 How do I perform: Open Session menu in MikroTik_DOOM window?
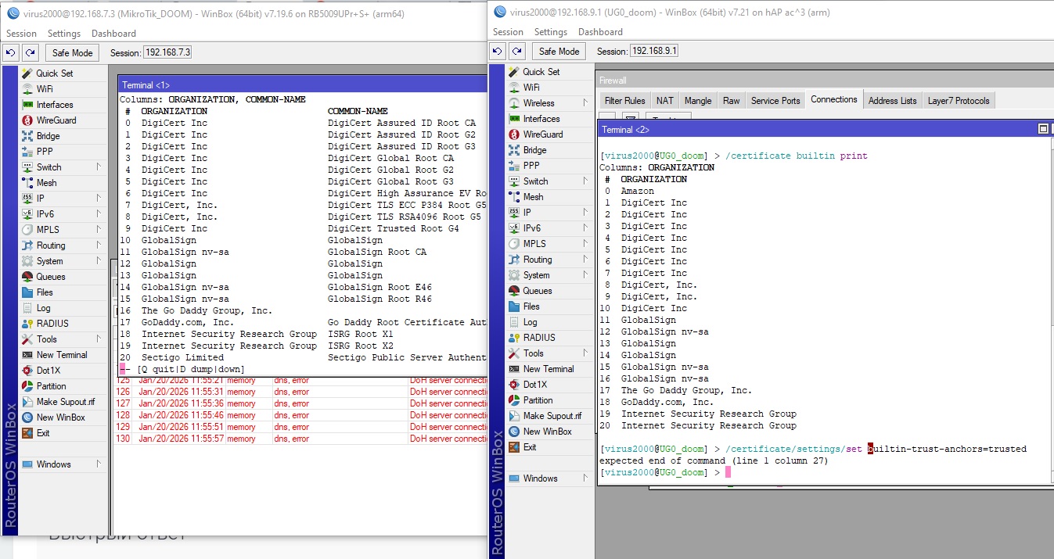(x=21, y=34)
